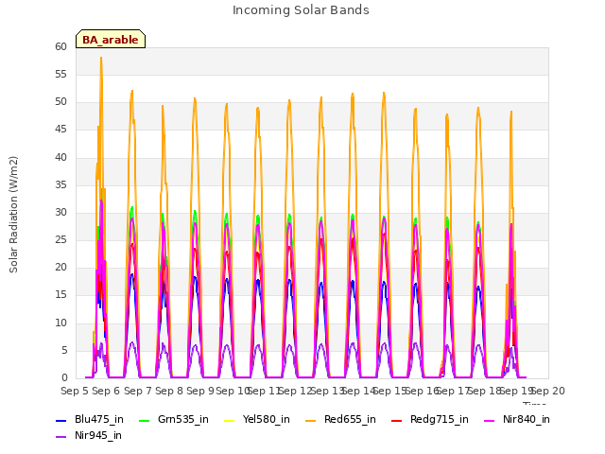Click the yellow Yel580_in legend swatch

point(229,420)
